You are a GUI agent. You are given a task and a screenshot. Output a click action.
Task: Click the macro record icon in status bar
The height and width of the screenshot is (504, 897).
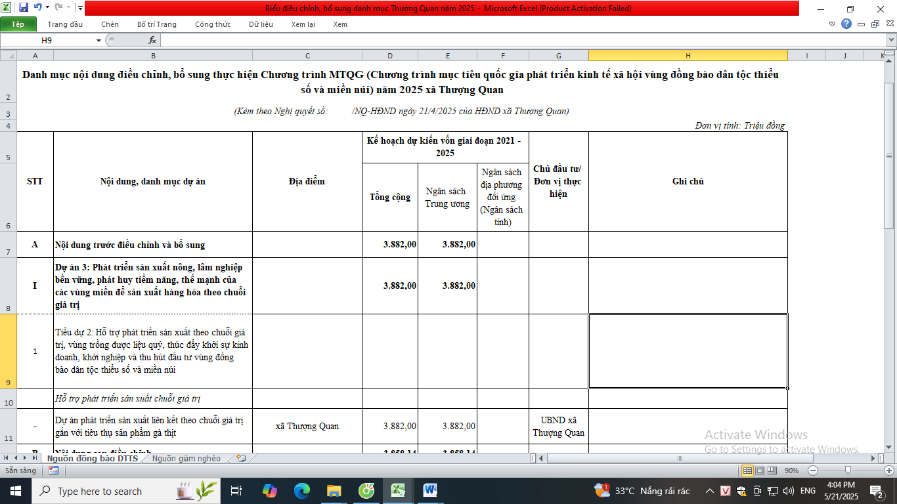click(53, 471)
